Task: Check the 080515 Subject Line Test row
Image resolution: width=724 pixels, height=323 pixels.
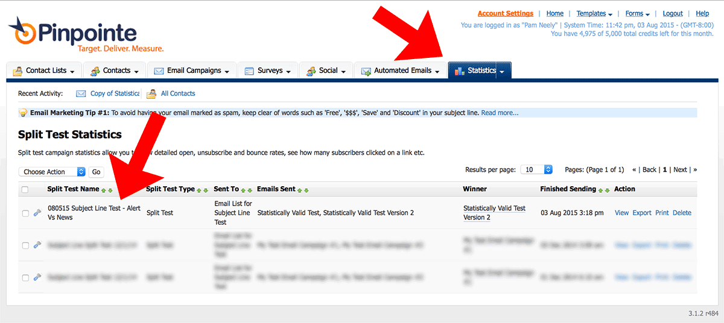Action: coord(25,213)
